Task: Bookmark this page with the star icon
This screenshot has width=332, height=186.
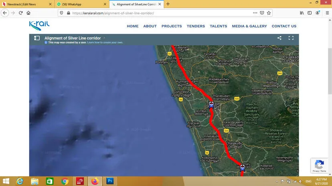Action: tap(269, 13)
